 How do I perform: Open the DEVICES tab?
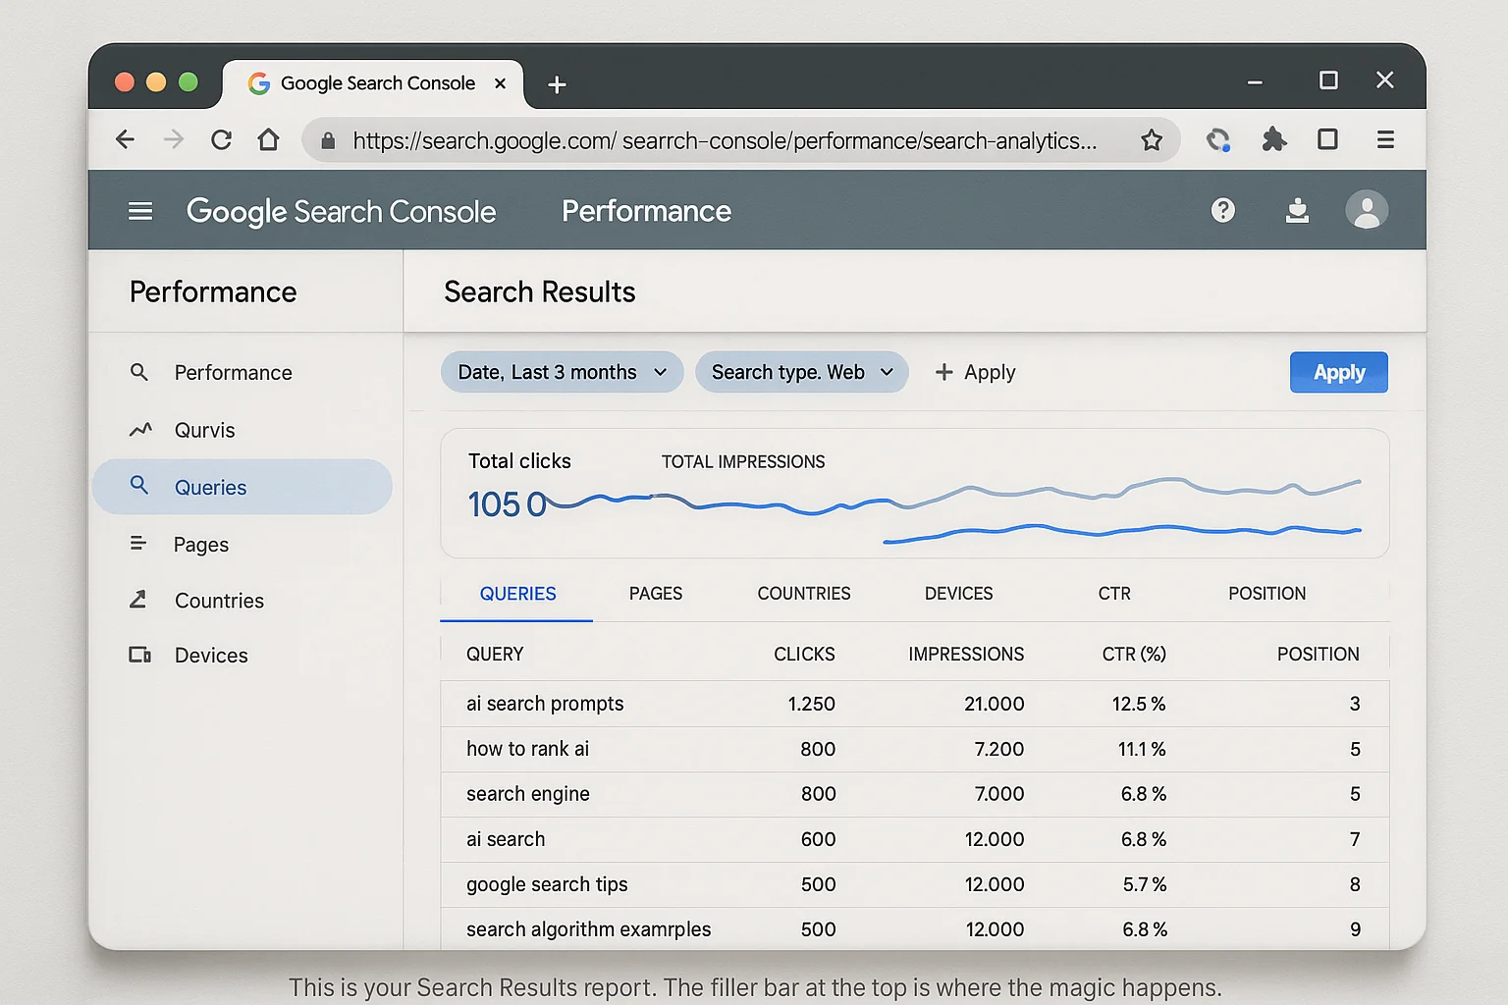958,593
